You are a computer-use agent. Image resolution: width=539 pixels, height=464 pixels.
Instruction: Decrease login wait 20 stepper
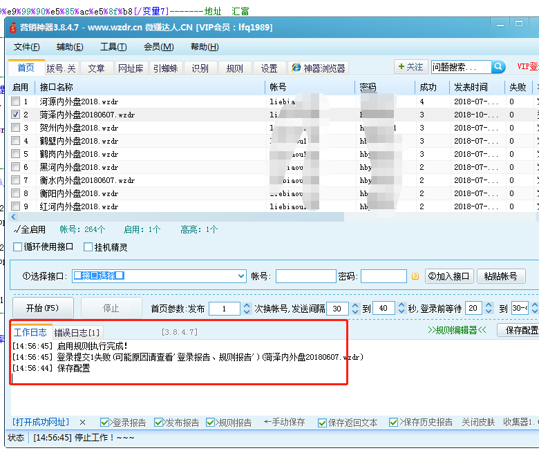pyautogui.click(x=489, y=311)
